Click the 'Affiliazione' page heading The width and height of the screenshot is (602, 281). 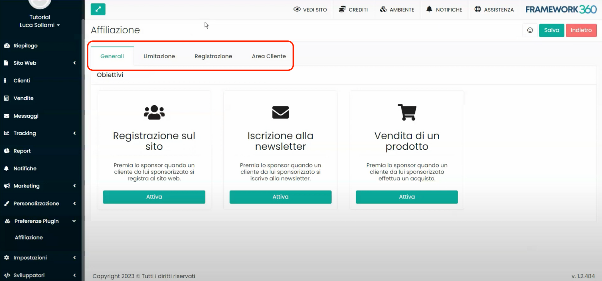click(x=115, y=30)
